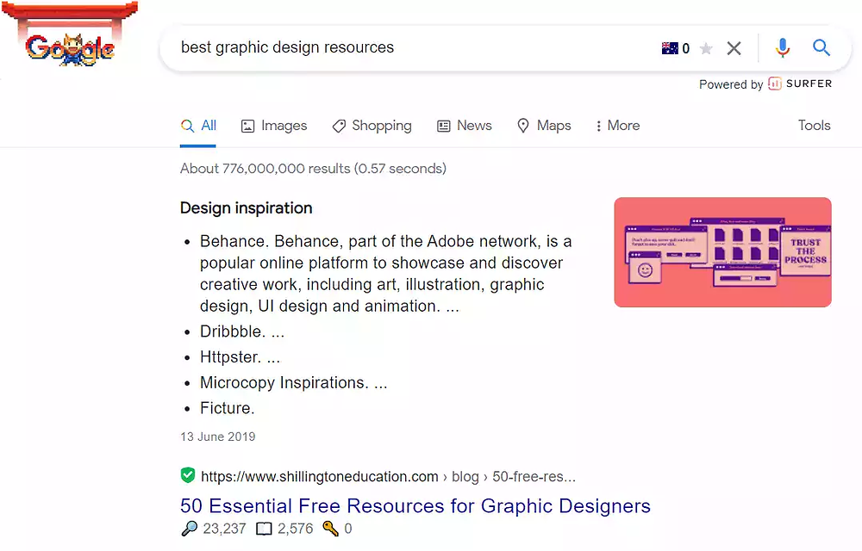Screen dimensions: 862x551
Task: Select the All search tab
Action: coord(198,126)
